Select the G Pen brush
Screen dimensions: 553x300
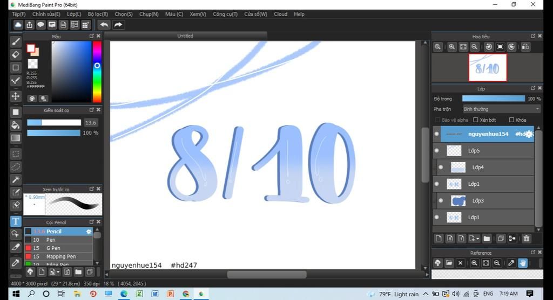point(58,248)
